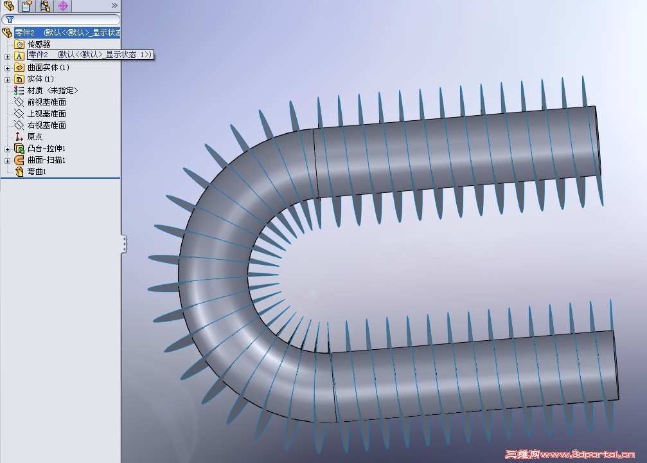Select the 右视基准面 right plane icon

19,125
